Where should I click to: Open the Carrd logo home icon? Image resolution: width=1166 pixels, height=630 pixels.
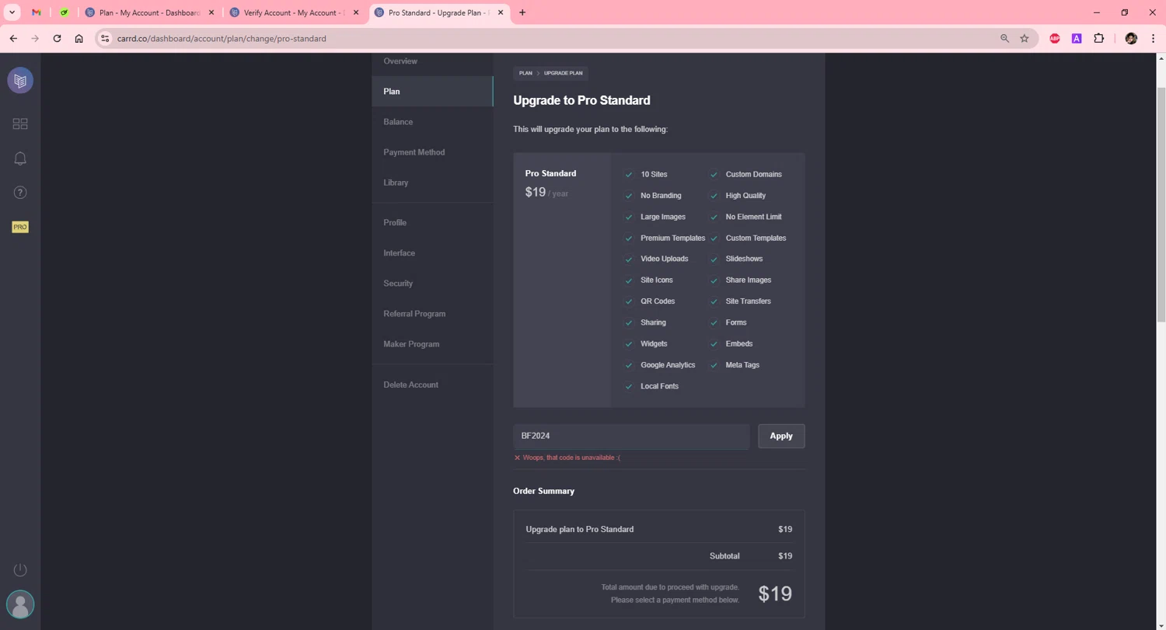(x=20, y=81)
